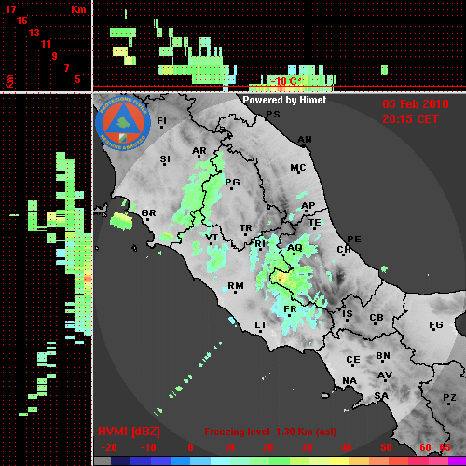Click the Protezione Civile Regione Abruzzo logo
Viewport: 466px width, 466px height.
coord(123,123)
